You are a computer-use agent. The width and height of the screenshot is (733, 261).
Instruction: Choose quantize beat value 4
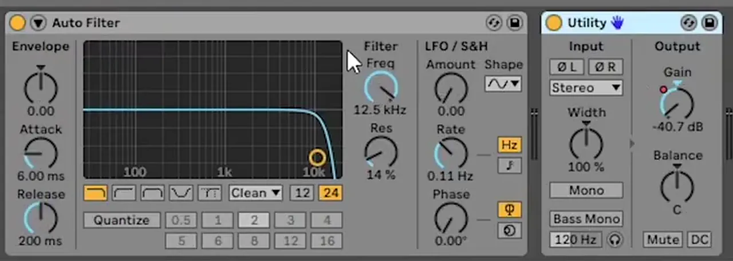[x=327, y=220]
